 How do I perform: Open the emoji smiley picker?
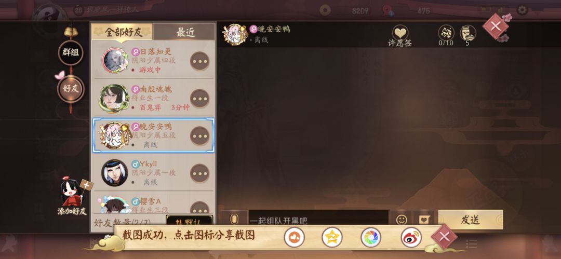(402, 220)
